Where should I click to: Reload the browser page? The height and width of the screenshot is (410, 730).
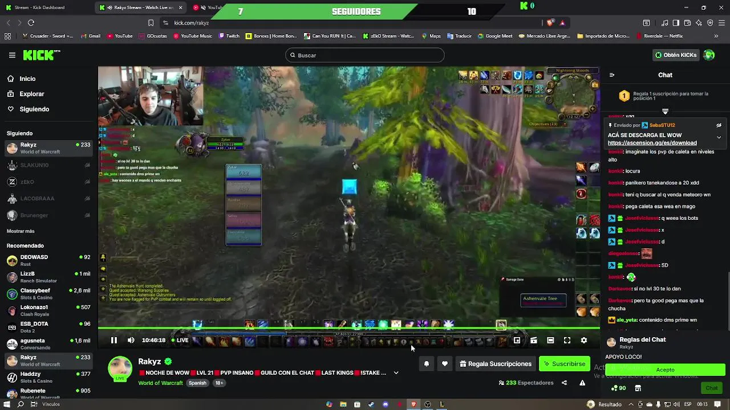pos(31,23)
